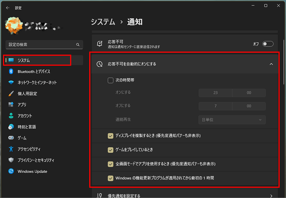Click the 応答不可 setting title
286x198 pixels.
tap(115, 42)
